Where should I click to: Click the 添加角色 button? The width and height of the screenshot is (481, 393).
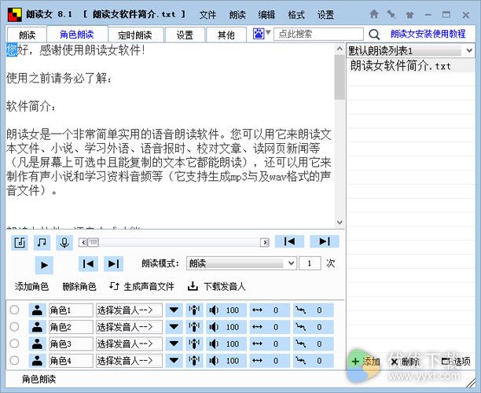31,287
